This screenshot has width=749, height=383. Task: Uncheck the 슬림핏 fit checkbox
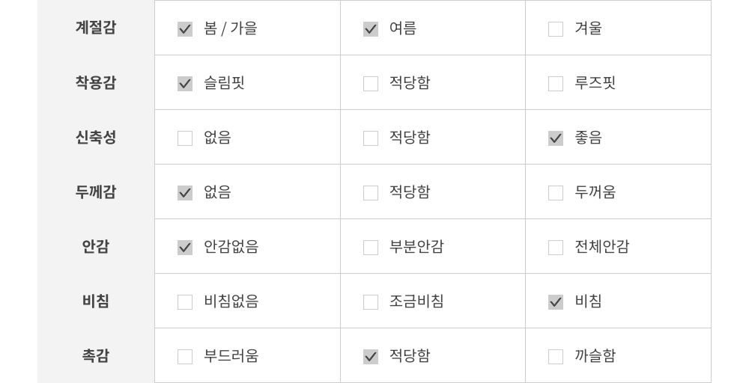click(x=185, y=84)
